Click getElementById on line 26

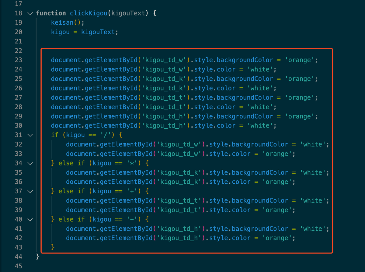tap(111, 88)
